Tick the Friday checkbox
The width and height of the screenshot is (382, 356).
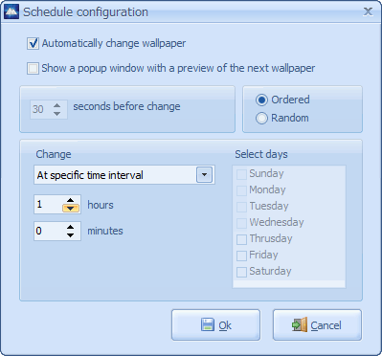click(x=241, y=256)
